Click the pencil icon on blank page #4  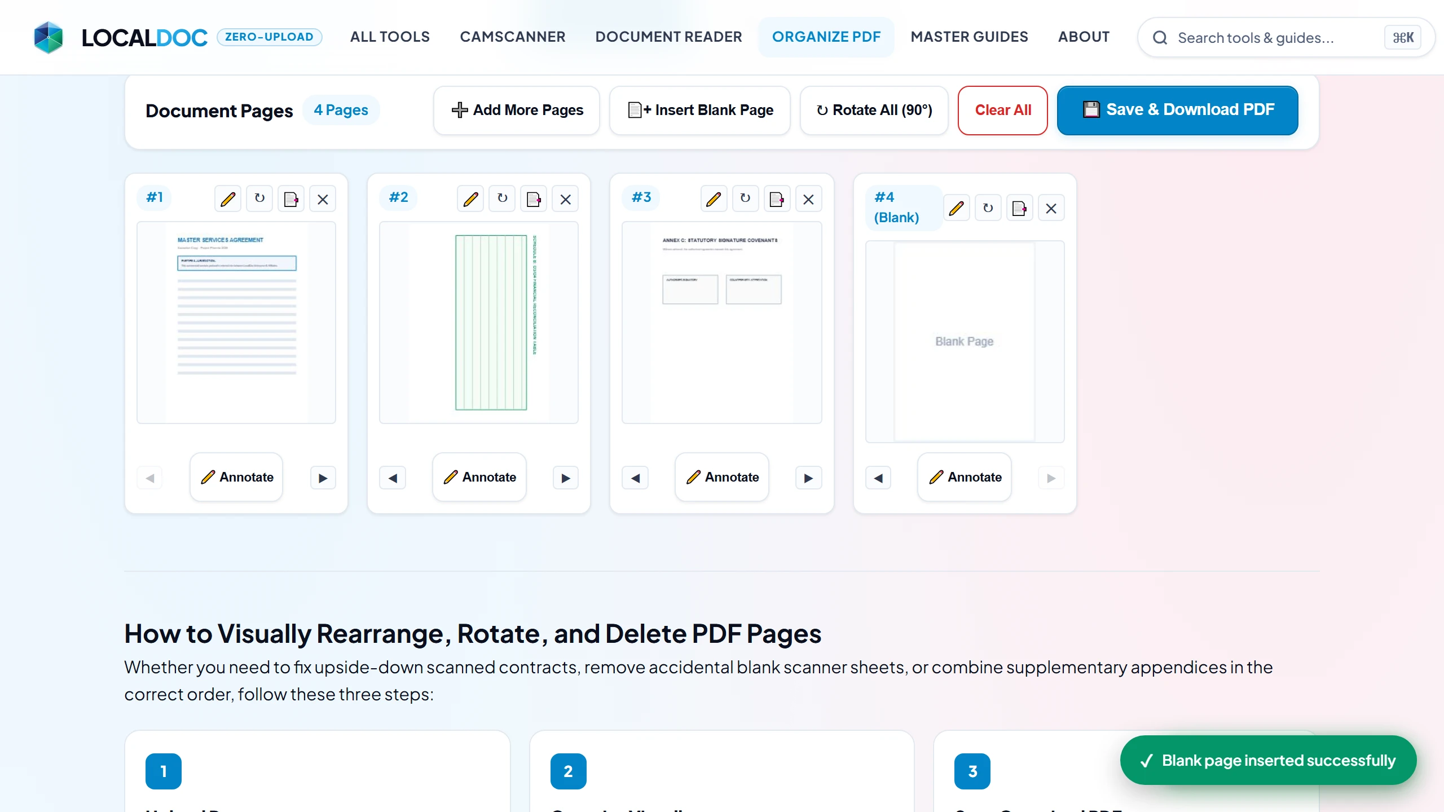[x=957, y=208]
